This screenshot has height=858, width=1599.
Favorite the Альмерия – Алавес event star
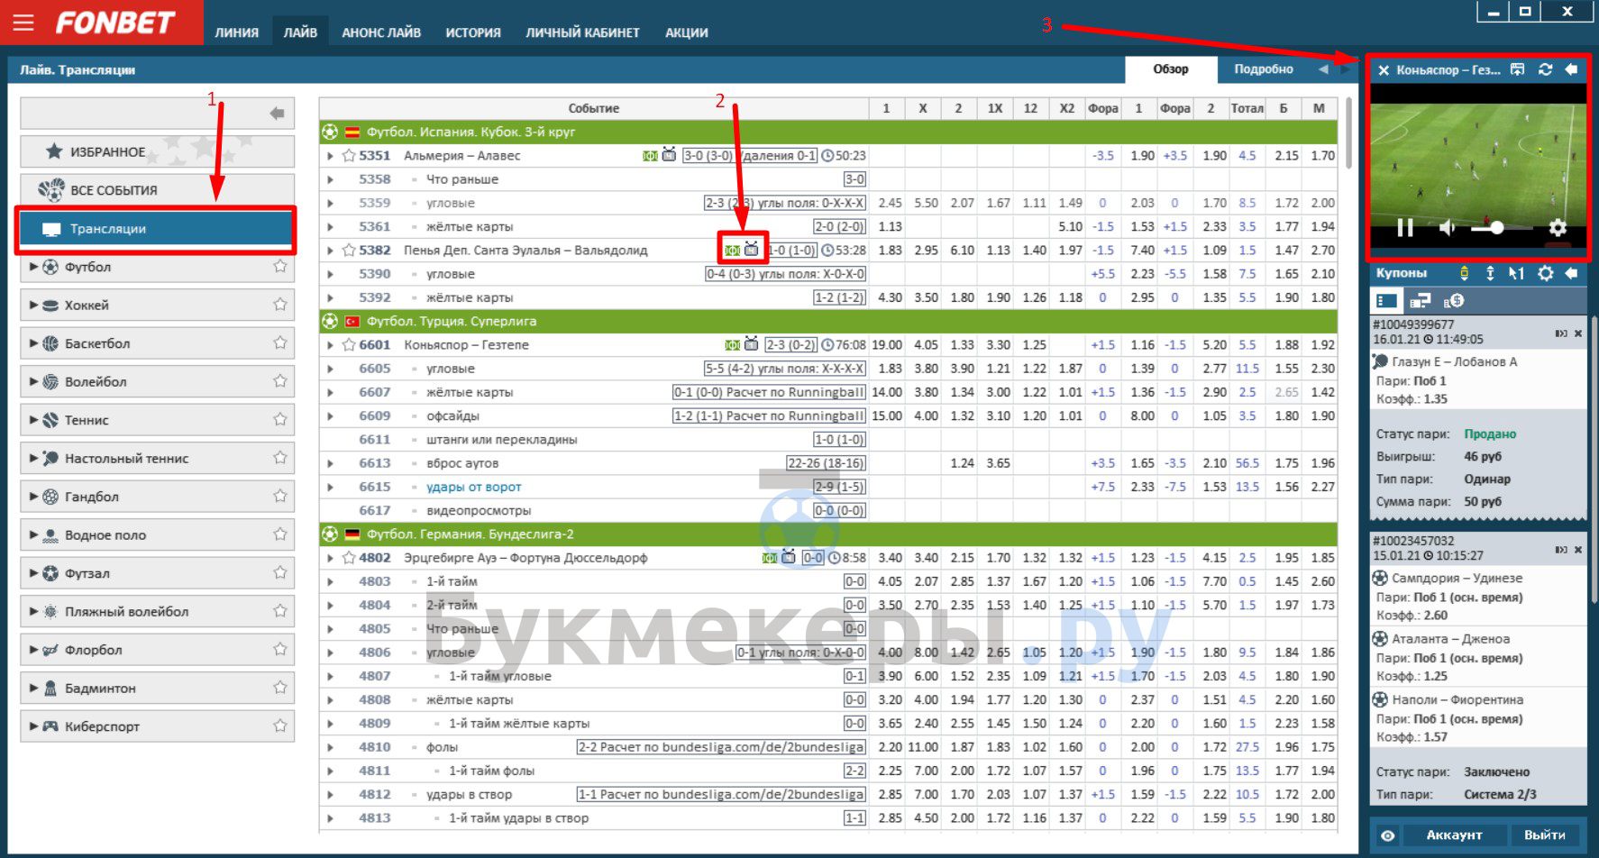[x=349, y=155]
